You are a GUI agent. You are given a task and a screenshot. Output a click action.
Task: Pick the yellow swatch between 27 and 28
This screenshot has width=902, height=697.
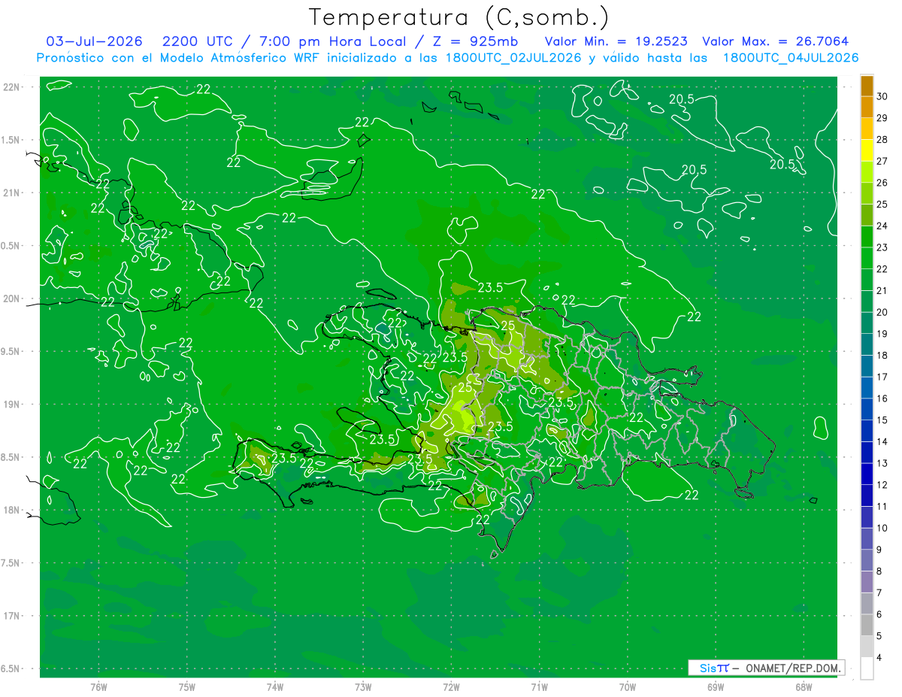tap(867, 151)
